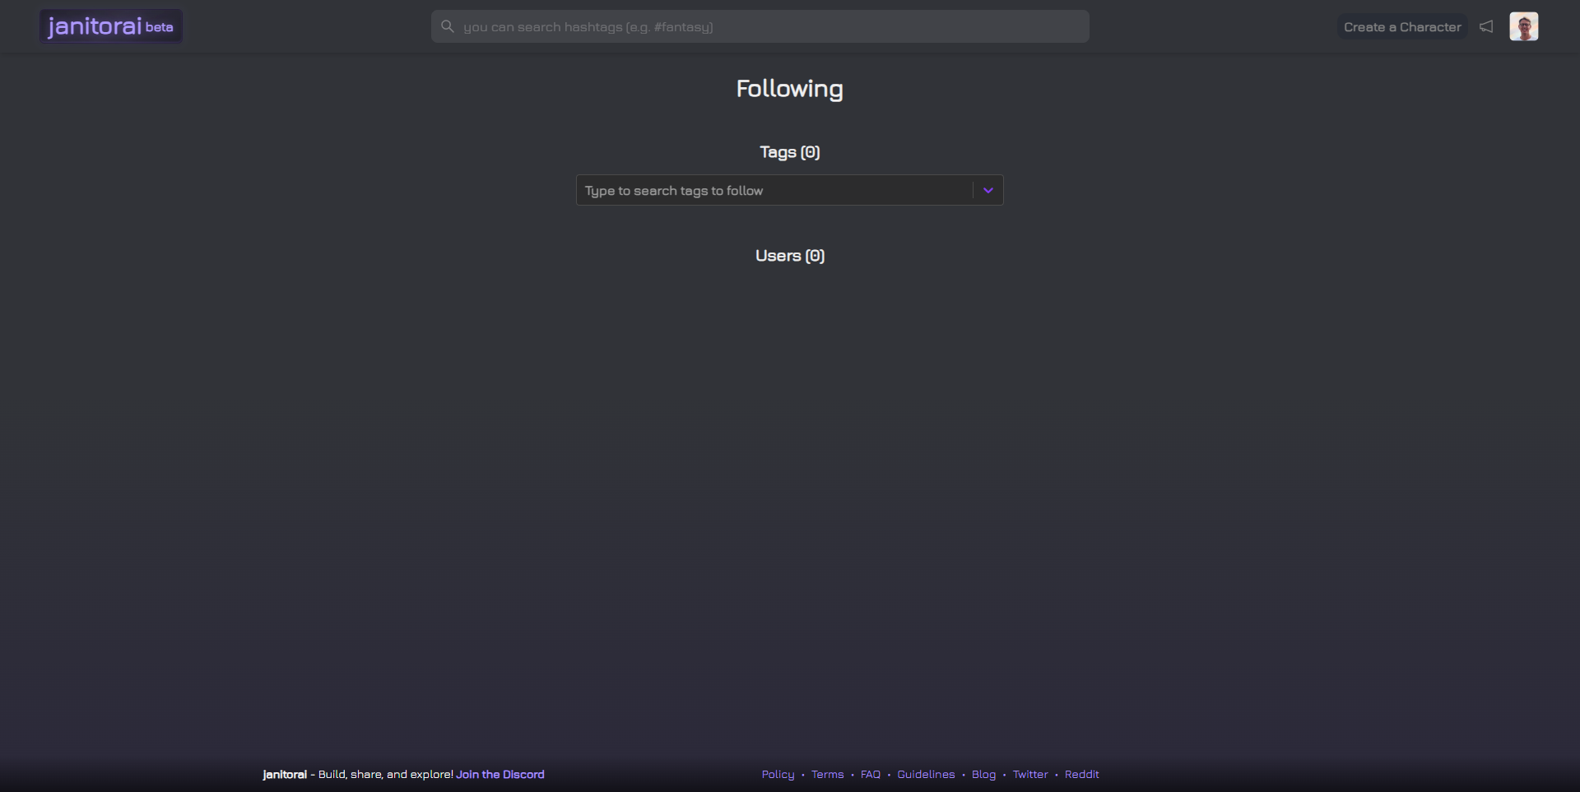Open the Reddit footer link
Image resolution: width=1580 pixels, height=792 pixels.
pyautogui.click(x=1081, y=774)
